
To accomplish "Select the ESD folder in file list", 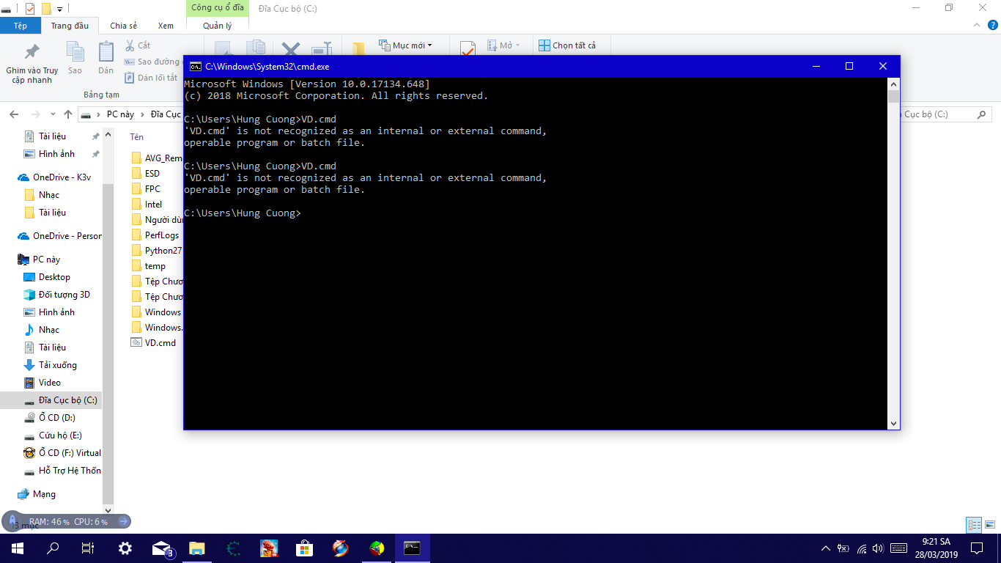I will coord(152,174).
